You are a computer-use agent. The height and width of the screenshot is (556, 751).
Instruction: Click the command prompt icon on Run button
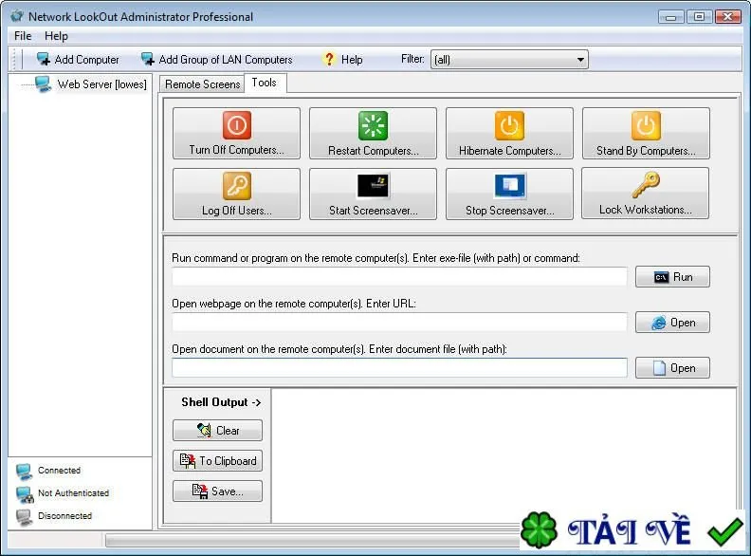(661, 277)
